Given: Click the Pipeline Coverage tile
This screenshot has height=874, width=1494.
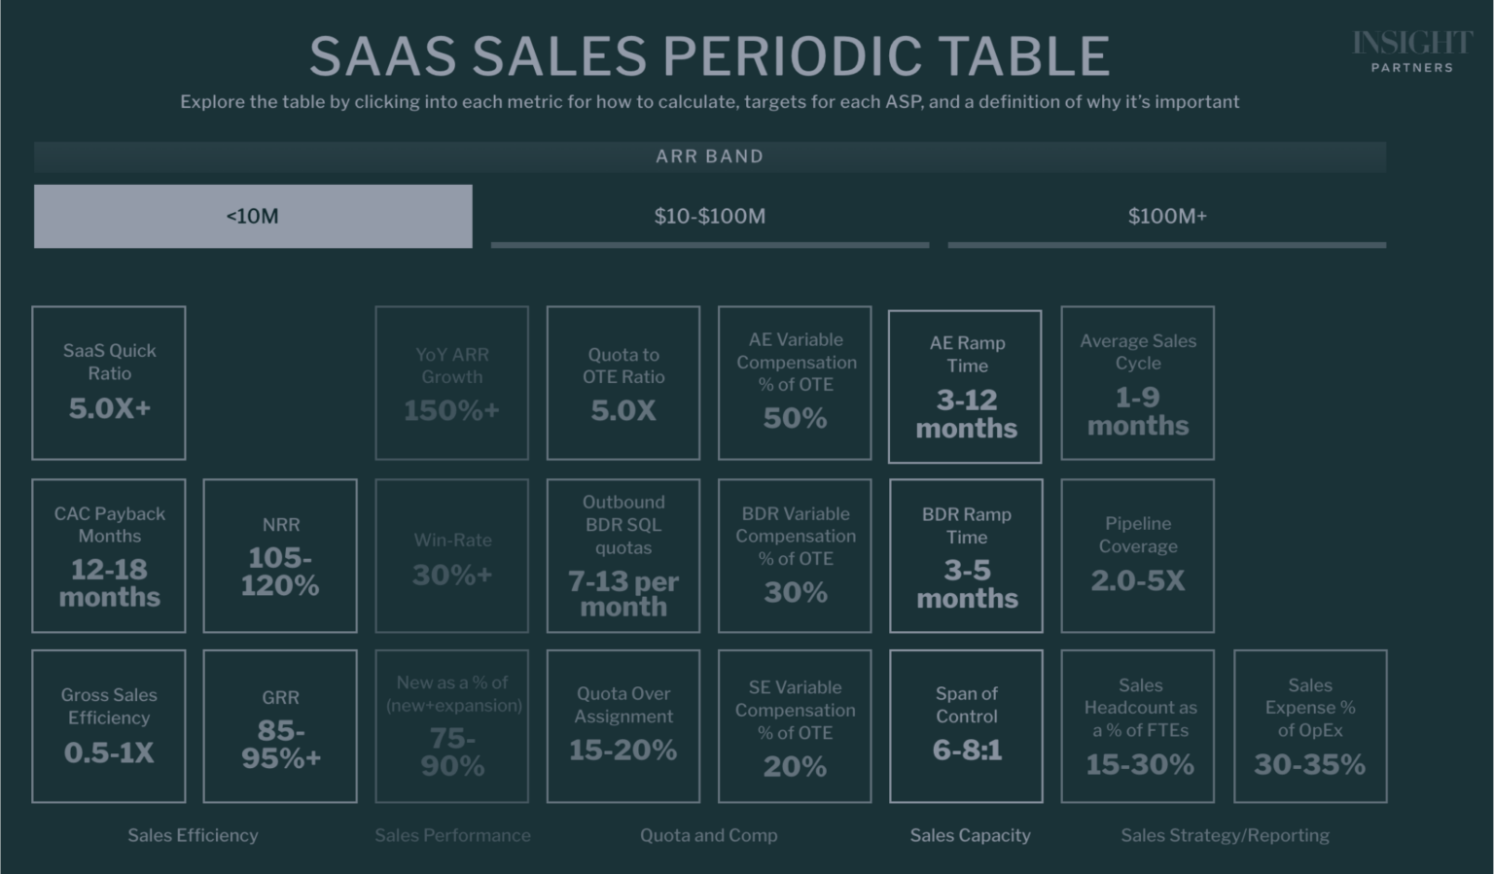Looking at the screenshot, I should [x=1137, y=555].
